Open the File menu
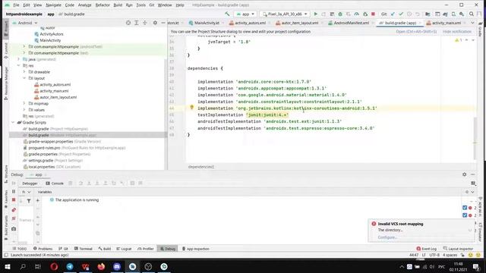 point(16,5)
